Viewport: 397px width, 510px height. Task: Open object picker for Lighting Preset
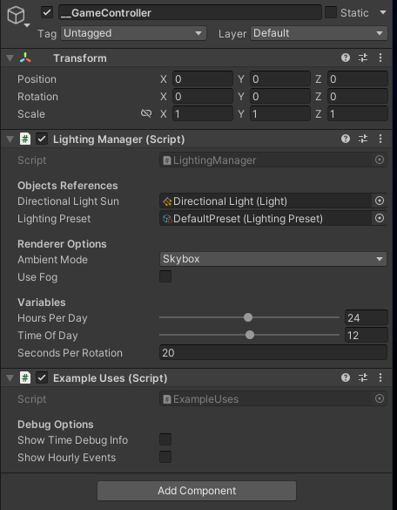(379, 218)
